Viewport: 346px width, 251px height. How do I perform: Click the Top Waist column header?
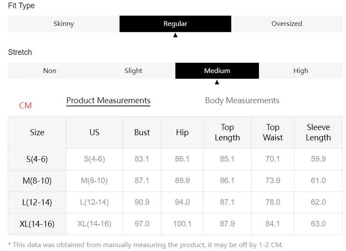[x=273, y=133]
